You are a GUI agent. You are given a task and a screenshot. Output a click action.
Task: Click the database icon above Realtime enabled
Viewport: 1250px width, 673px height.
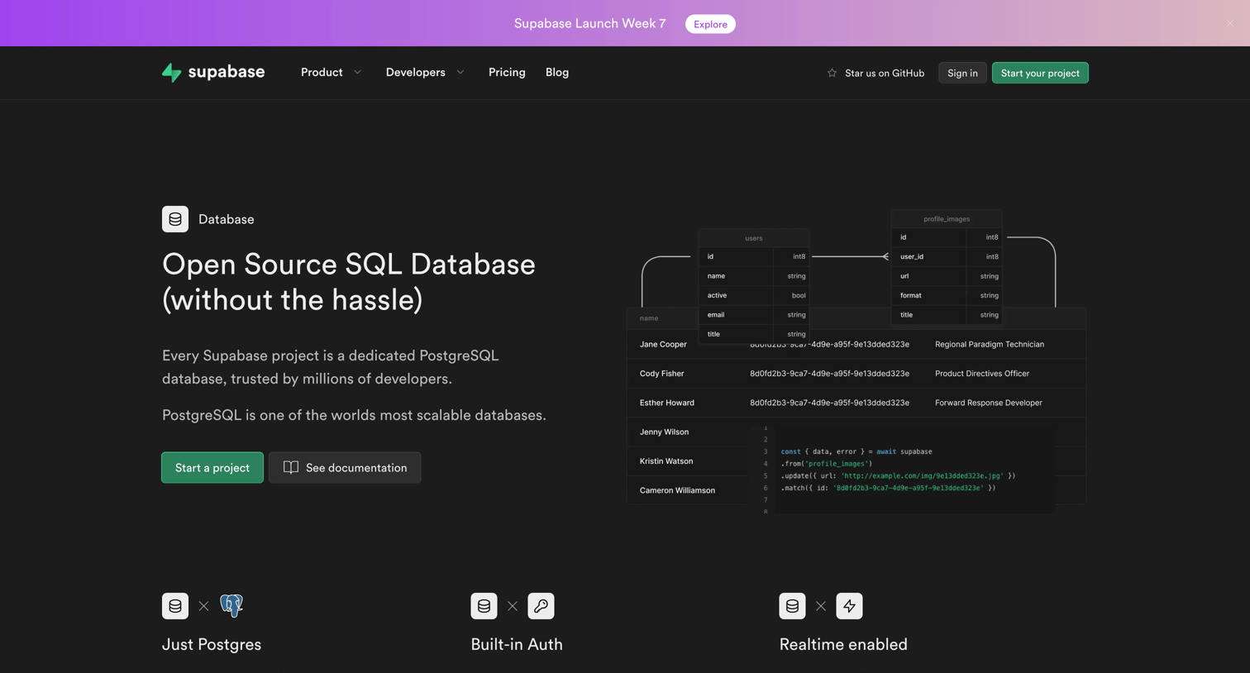792,606
